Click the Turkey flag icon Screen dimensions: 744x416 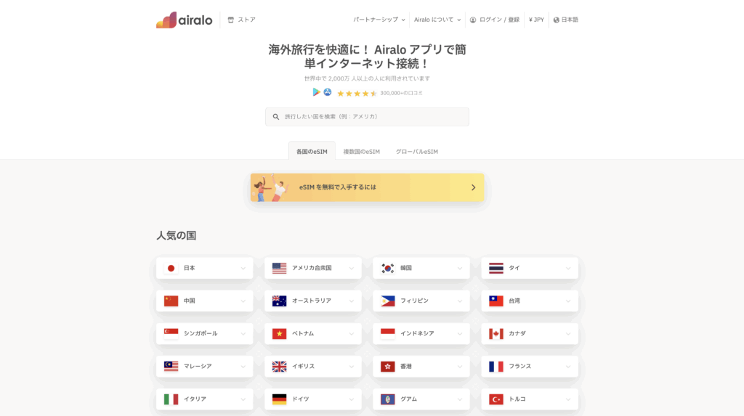pyautogui.click(x=496, y=399)
